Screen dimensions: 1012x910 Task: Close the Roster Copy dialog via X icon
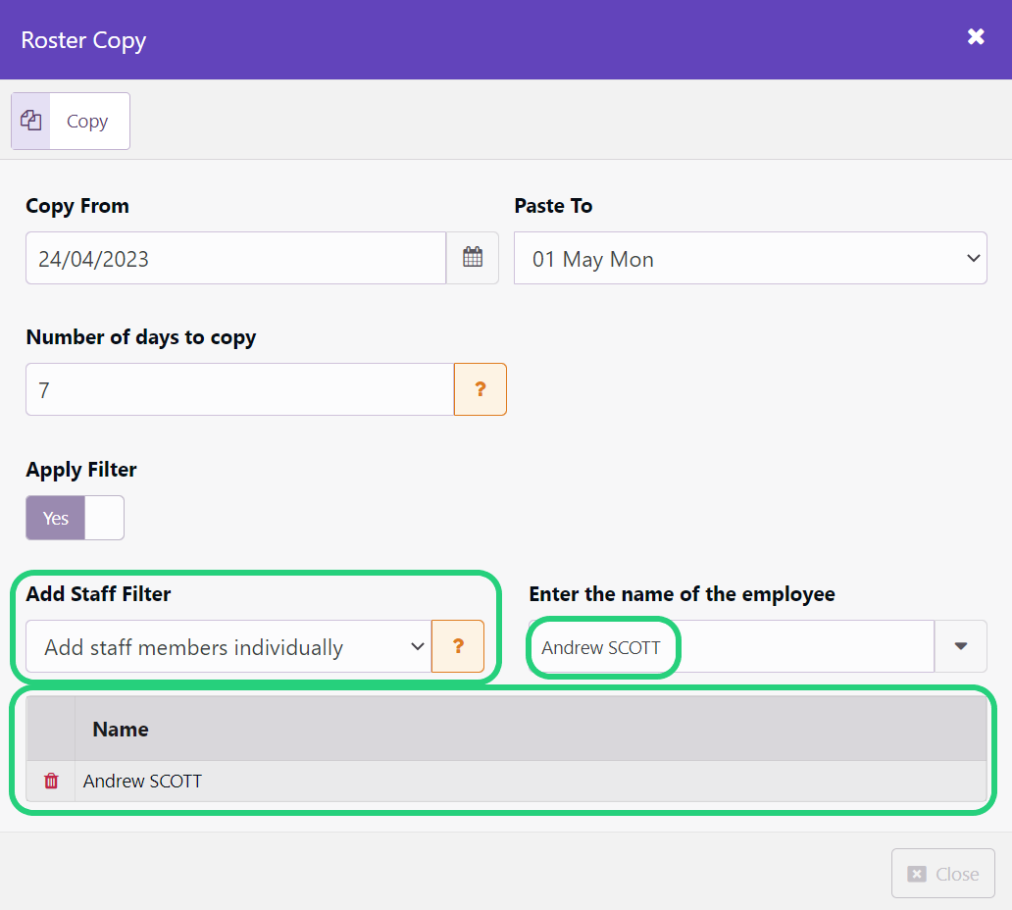[976, 37]
